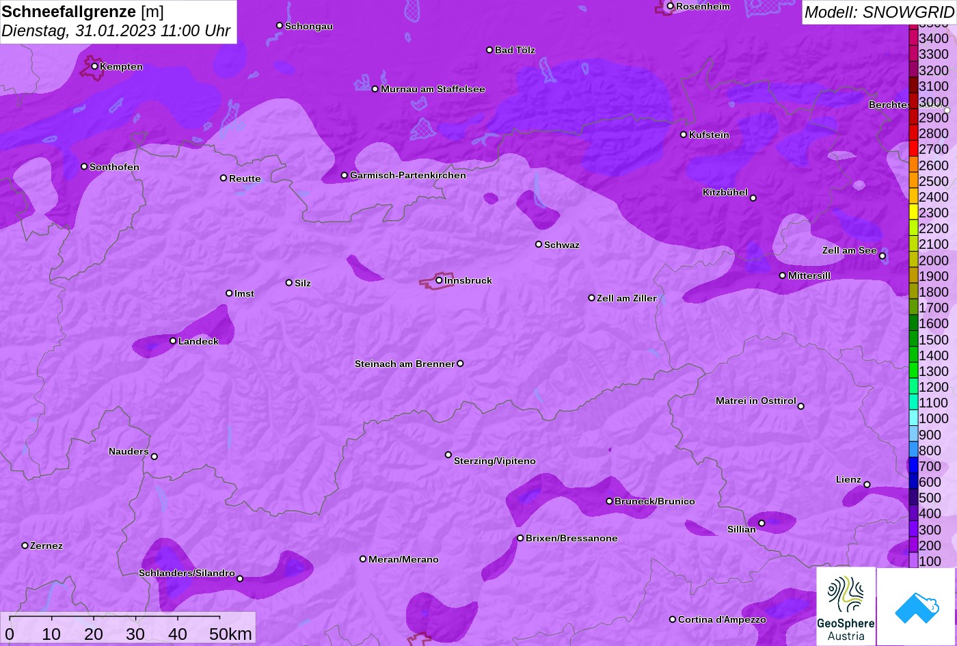Select the Schongau marker dot
The height and width of the screenshot is (646, 957).
pyautogui.click(x=280, y=25)
